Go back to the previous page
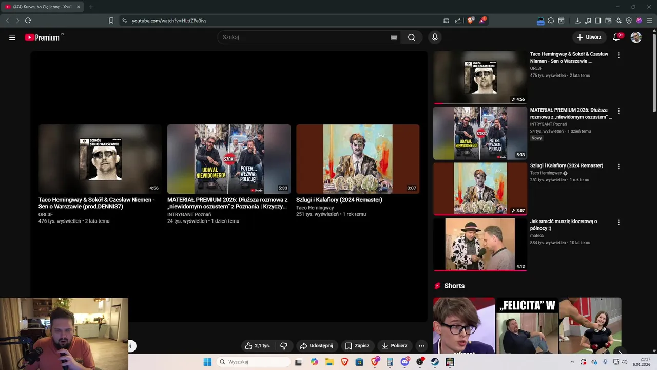 click(7, 21)
